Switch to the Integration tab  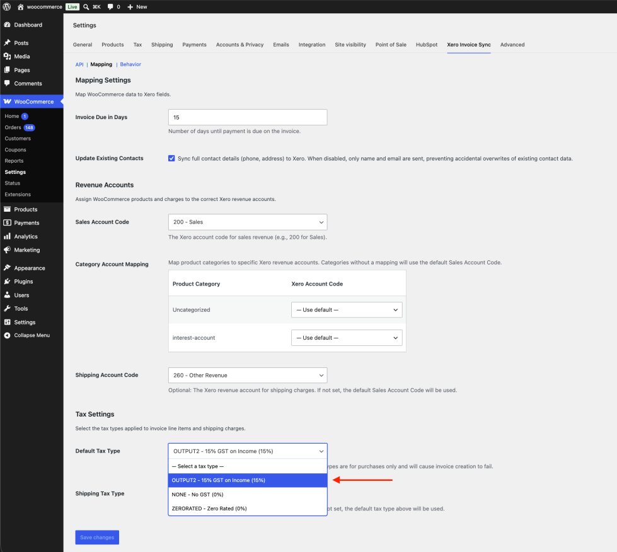pos(311,45)
